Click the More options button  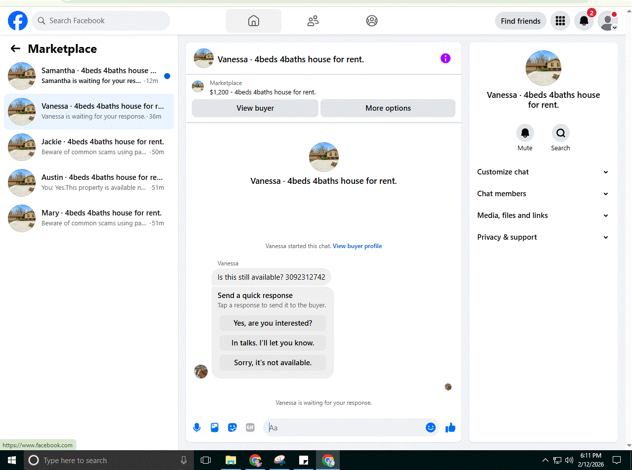[x=388, y=108]
